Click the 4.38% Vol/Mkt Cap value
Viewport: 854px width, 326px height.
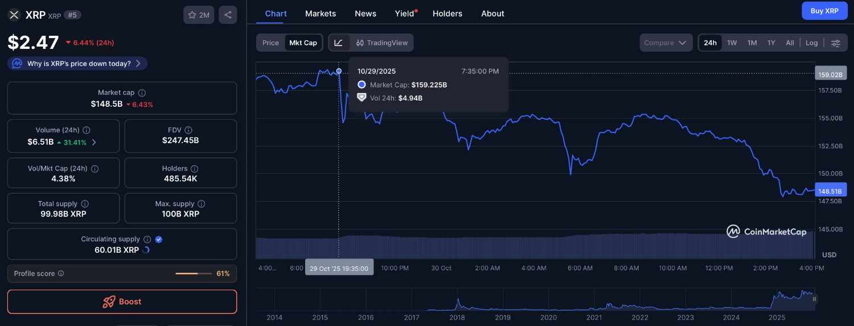pos(64,179)
